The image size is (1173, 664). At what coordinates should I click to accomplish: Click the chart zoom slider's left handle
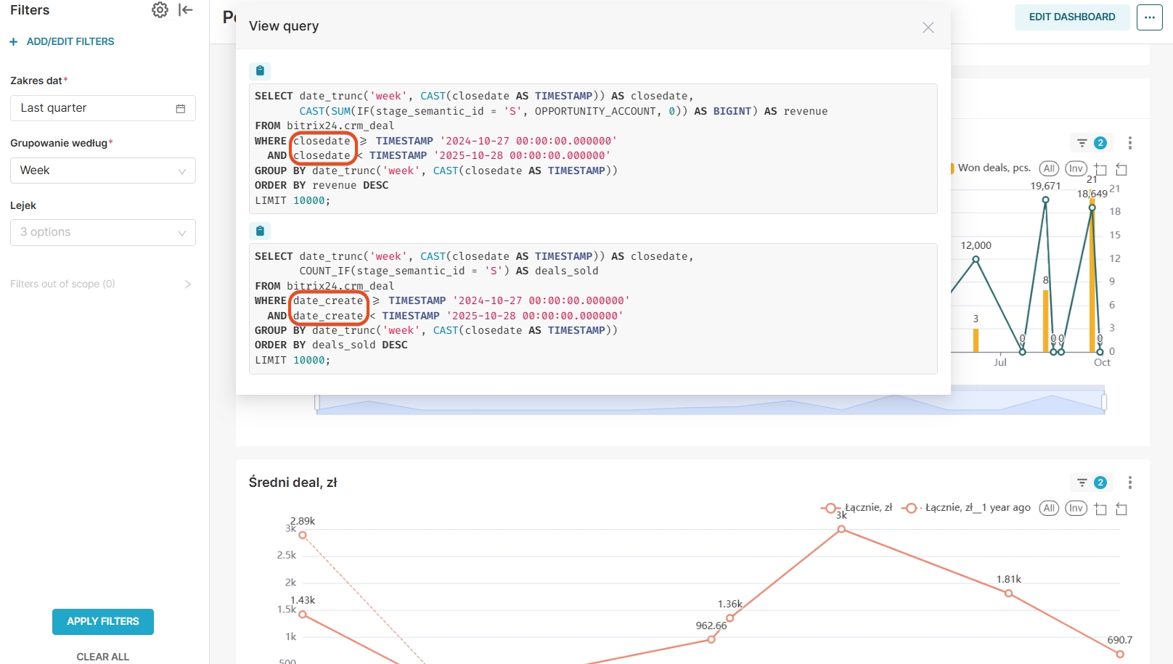(317, 402)
